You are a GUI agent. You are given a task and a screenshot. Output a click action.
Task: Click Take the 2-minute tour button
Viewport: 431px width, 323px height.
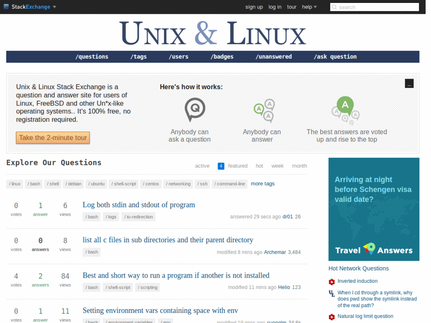tap(53, 138)
